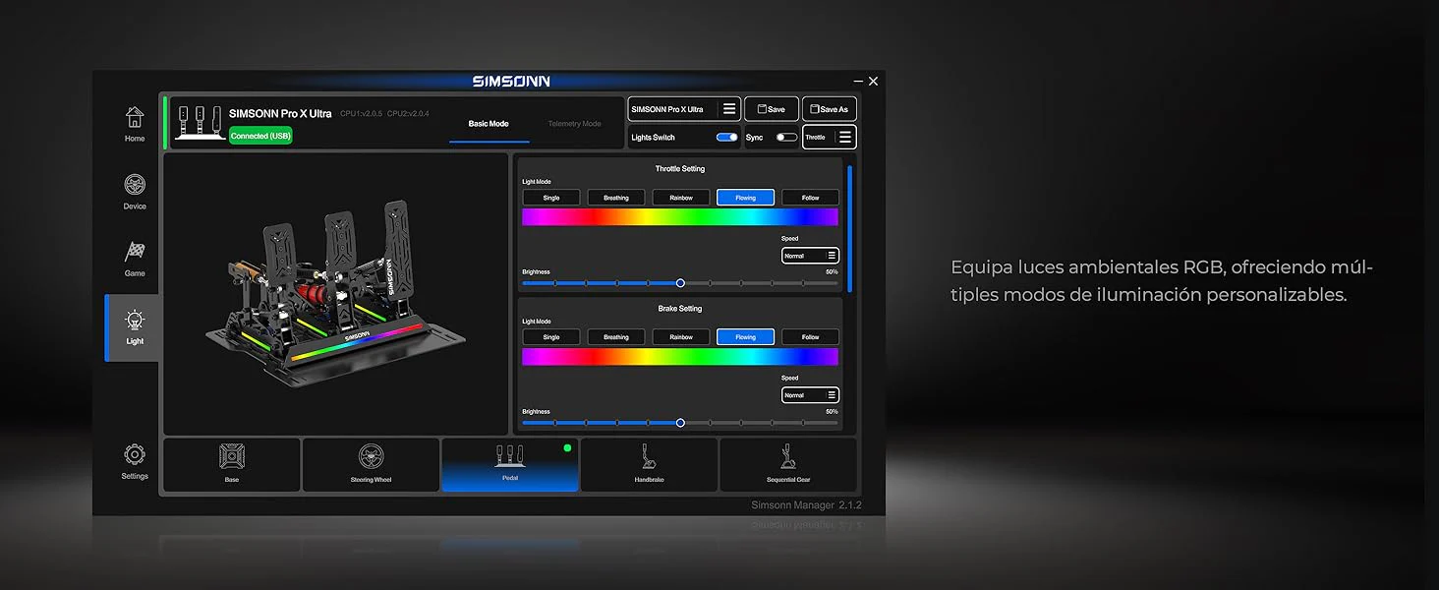Screen dimensions: 1439x590
Task: Expand the Throttle selector dropdown
Action: (x=830, y=138)
